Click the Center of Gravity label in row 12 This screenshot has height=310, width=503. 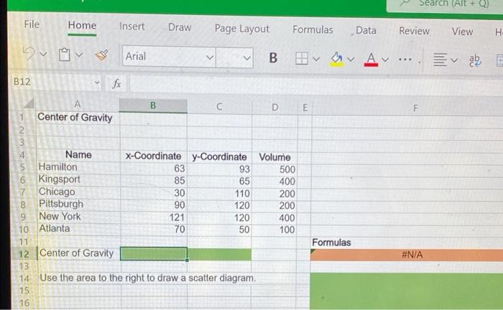pyautogui.click(x=76, y=253)
